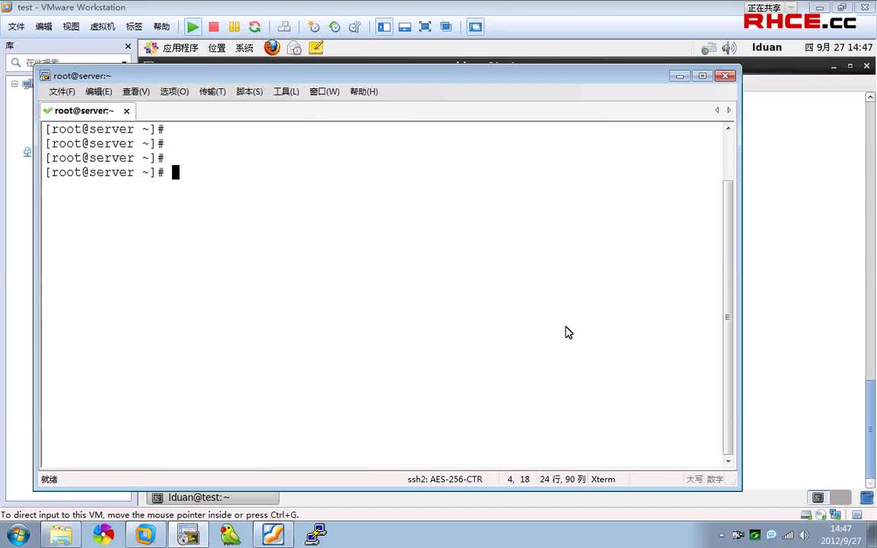Click the library search input field

coord(70,62)
